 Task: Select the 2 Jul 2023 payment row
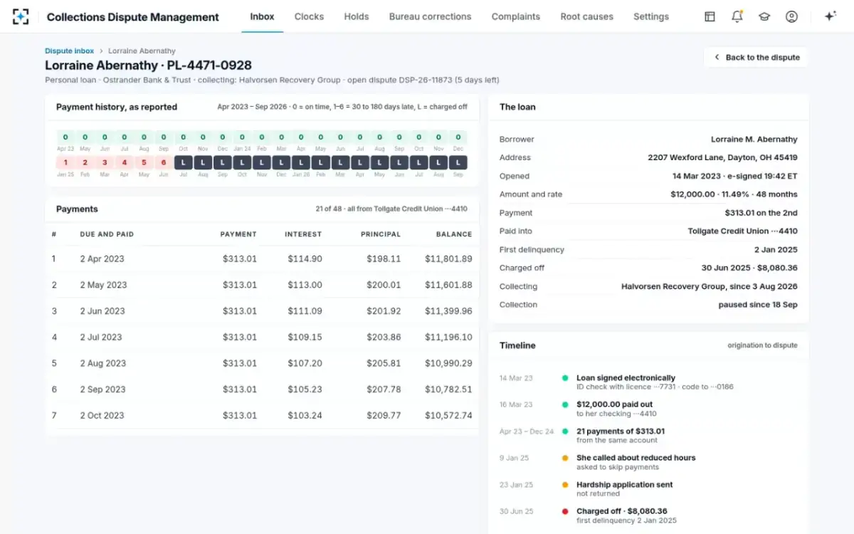coord(262,337)
